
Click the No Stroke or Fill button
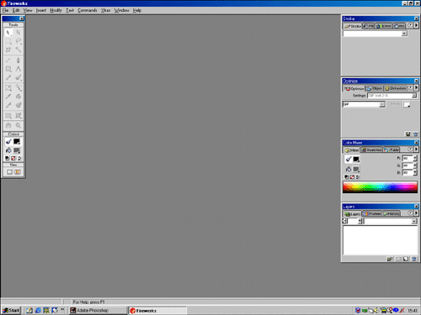click(13, 158)
